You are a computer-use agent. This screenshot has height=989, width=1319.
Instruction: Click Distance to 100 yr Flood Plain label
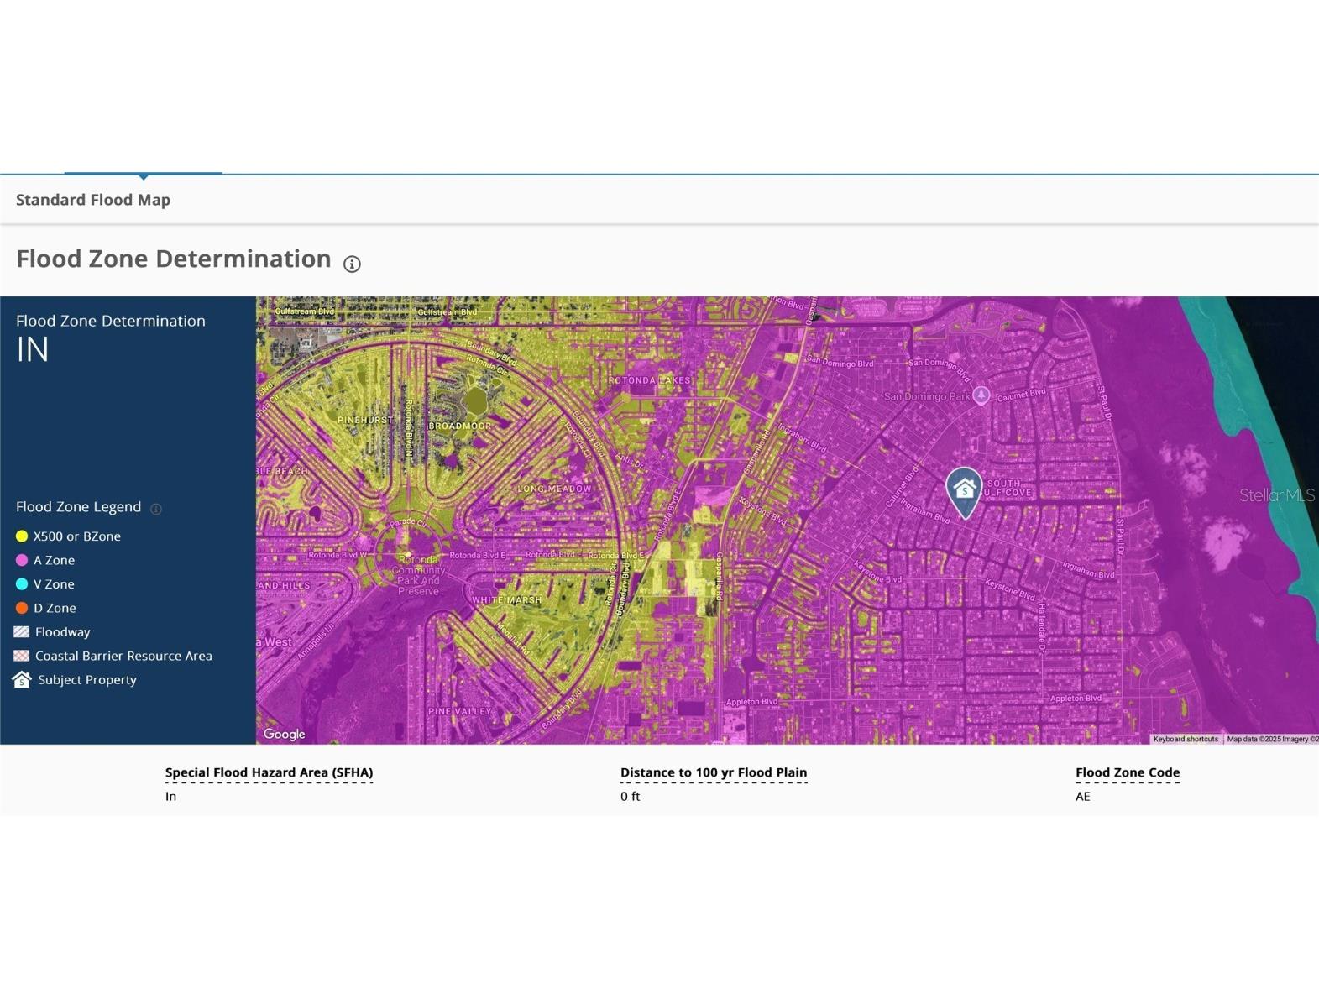click(x=713, y=772)
